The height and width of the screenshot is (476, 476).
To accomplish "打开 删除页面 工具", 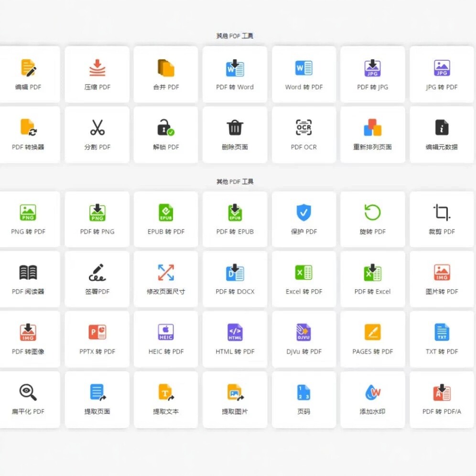I will pyautogui.click(x=235, y=134).
